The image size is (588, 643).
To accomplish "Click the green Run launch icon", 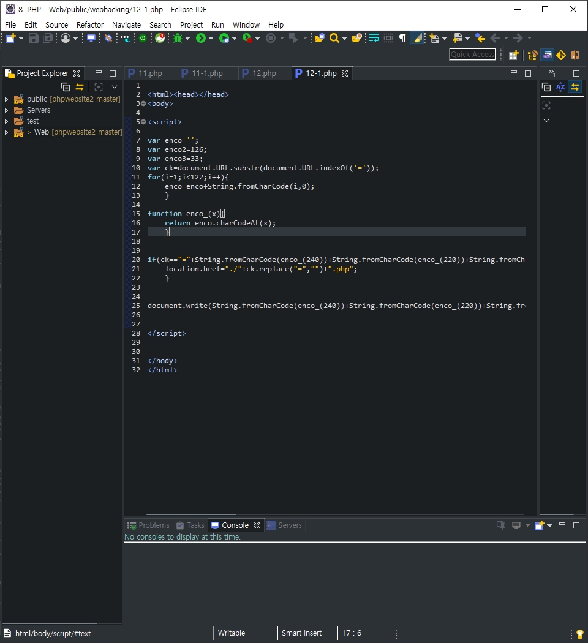I will [200, 38].
